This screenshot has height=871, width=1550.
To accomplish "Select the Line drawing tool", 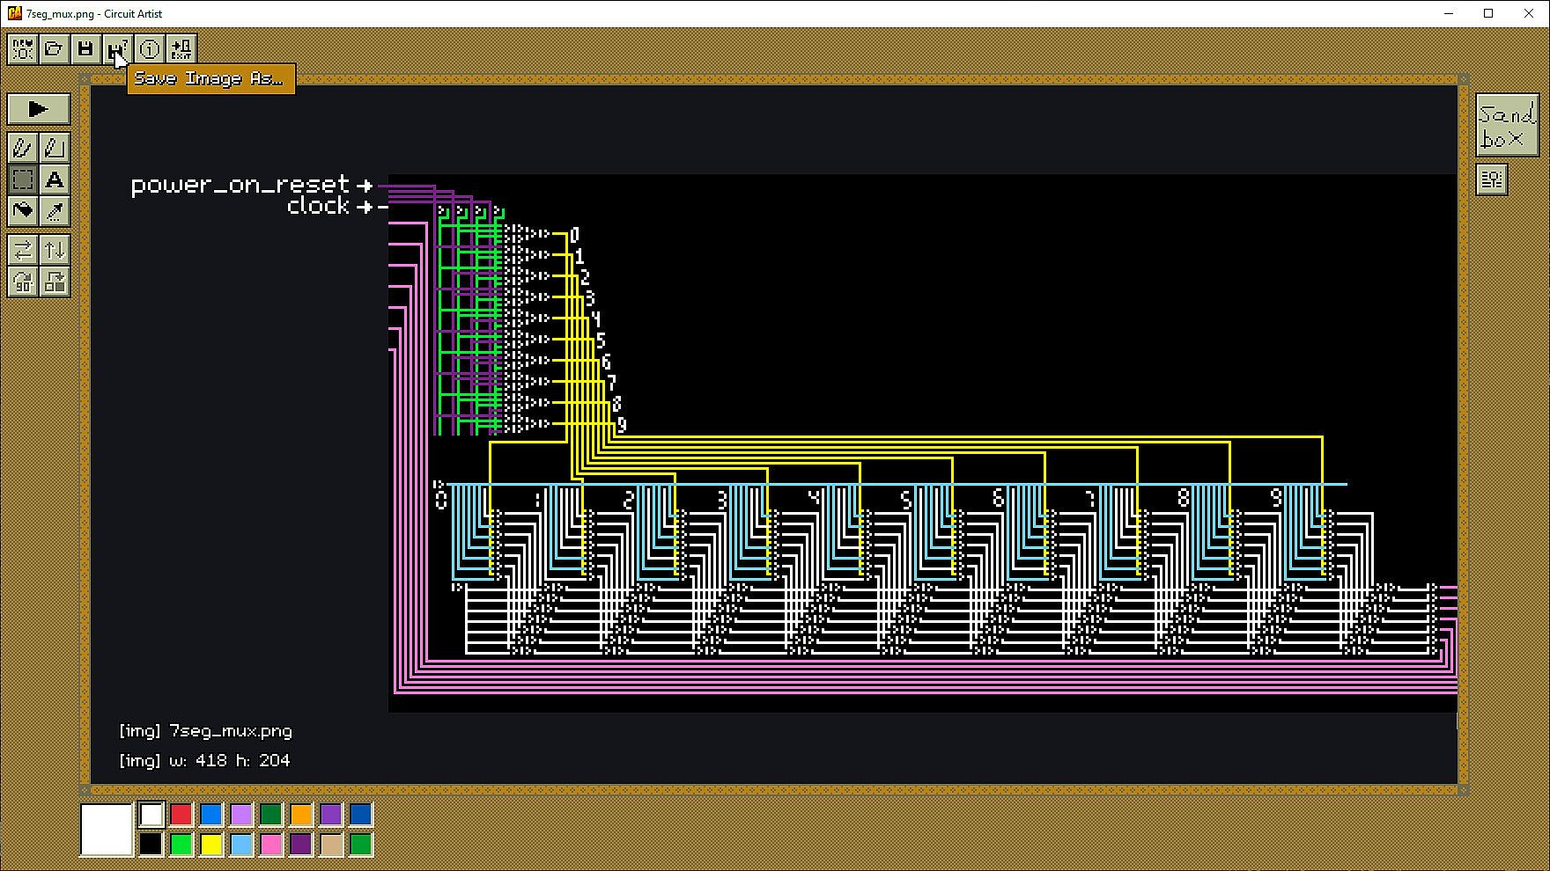I will (x=55, y=148).
